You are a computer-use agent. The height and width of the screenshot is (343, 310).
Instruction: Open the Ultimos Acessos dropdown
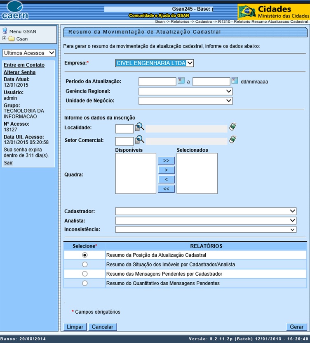29,53
